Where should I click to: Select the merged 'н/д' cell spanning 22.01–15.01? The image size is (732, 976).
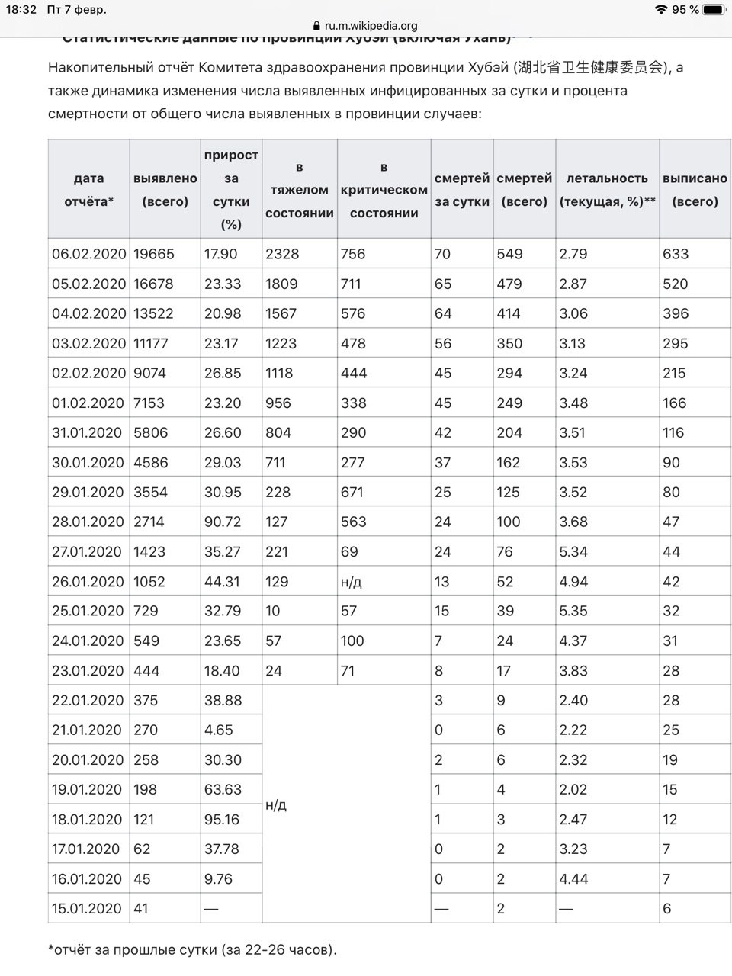[x=346, y=804]
